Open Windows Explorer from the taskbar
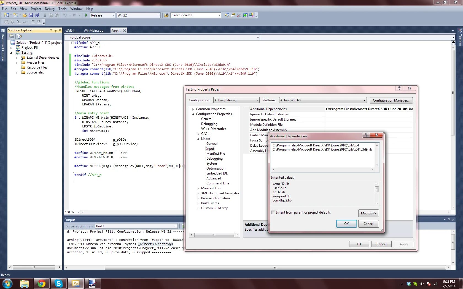This screenshot has width=463, height=289. point(25,283)
